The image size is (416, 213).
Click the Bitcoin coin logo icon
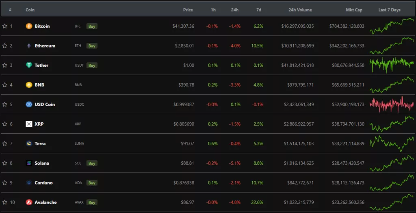pos(29,26)
